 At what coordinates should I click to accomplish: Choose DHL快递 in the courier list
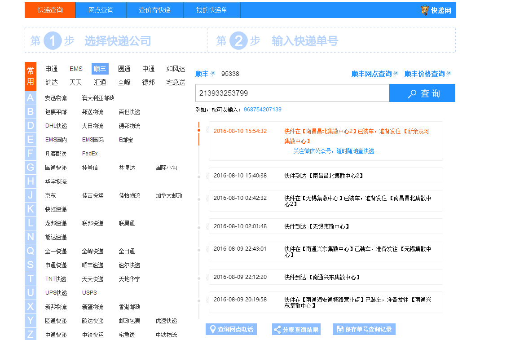56,126
